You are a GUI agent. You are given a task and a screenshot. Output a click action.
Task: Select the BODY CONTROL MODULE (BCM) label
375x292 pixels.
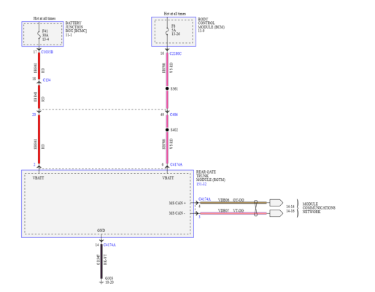[x=211, y=23]
